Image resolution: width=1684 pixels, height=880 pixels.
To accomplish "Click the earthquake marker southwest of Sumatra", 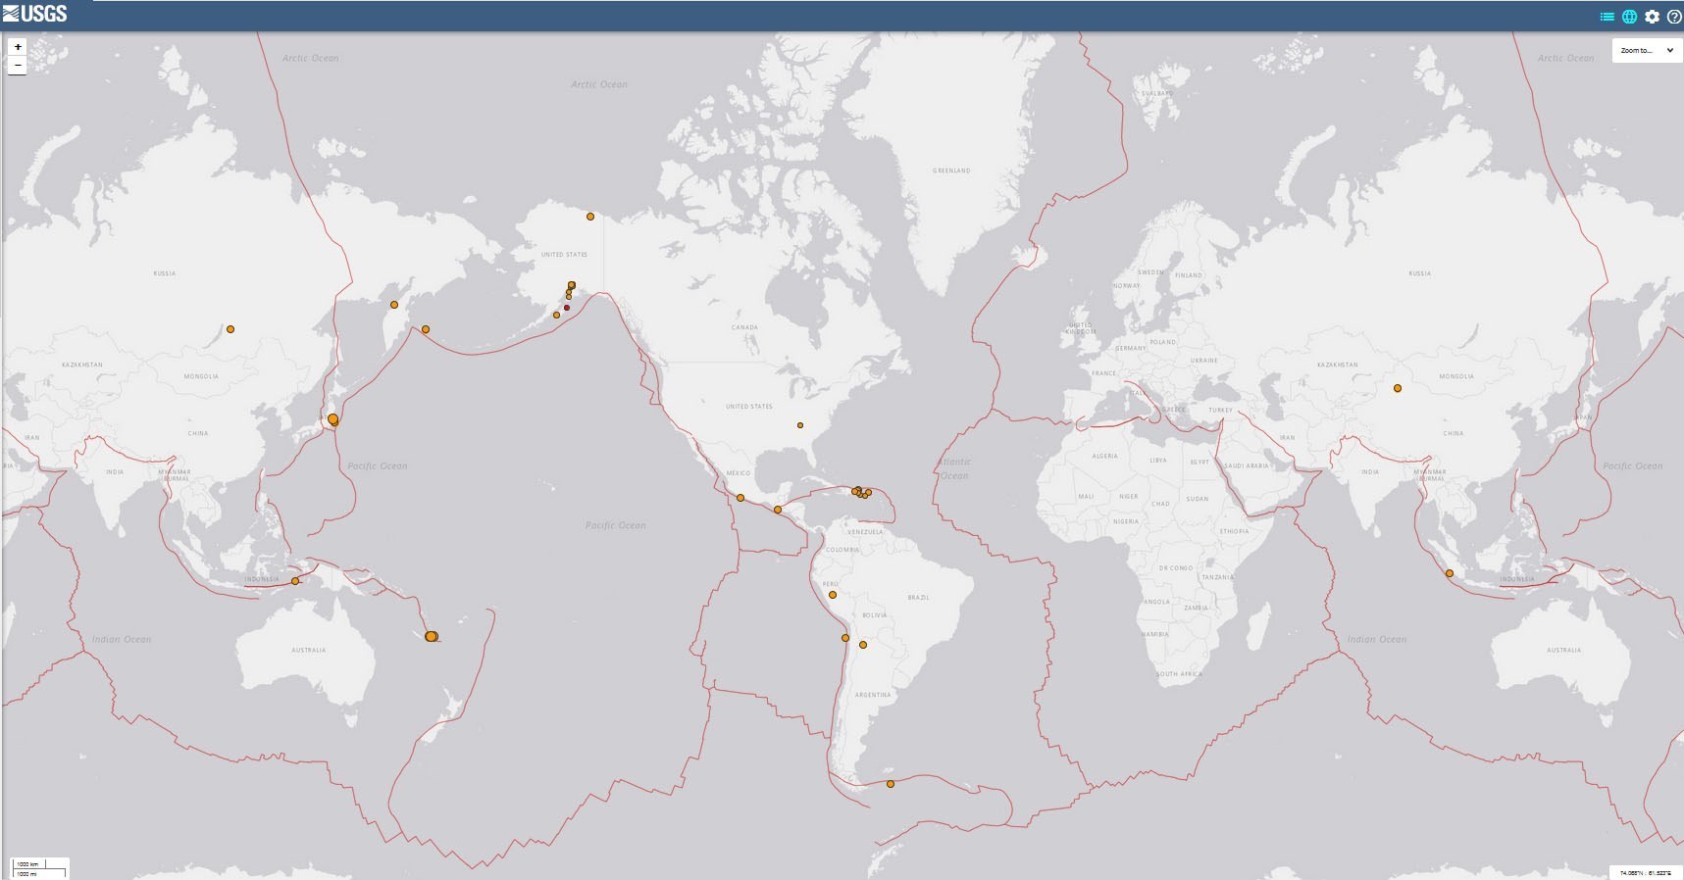I will [1450, 573].
